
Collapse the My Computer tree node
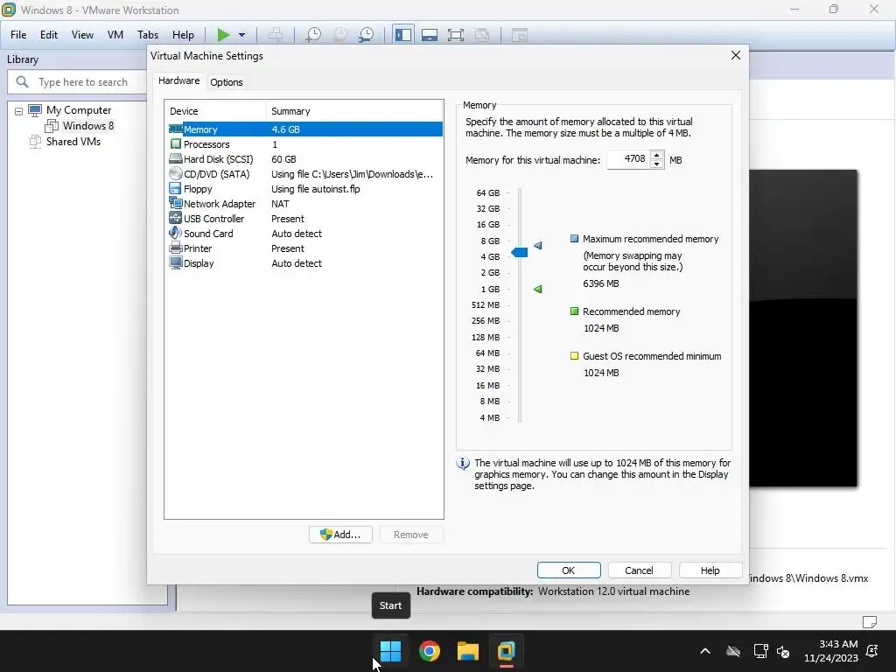point(19,111)
